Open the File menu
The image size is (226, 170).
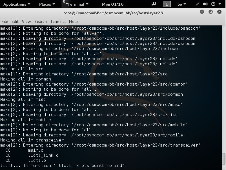pos(5,21)
